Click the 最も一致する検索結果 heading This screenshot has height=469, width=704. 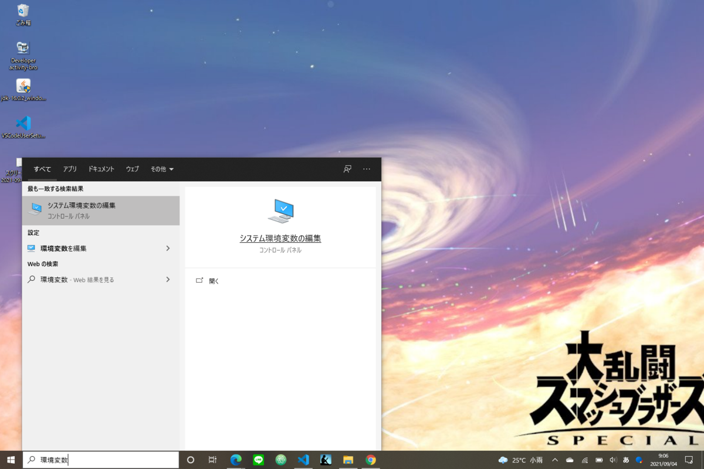pyautogui.click(x=55, y=189)
